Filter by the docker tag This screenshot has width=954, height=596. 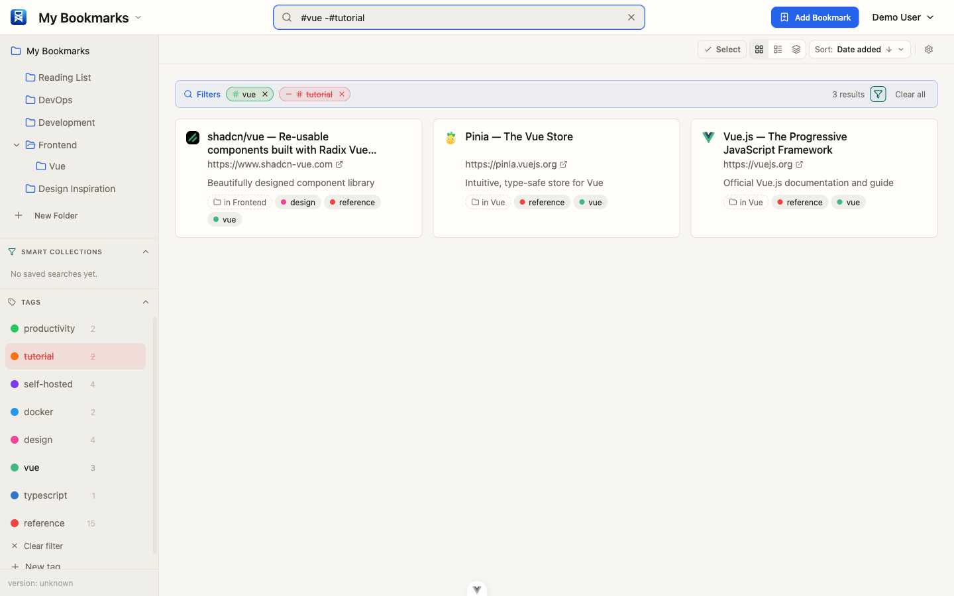(x=76, y=412)
